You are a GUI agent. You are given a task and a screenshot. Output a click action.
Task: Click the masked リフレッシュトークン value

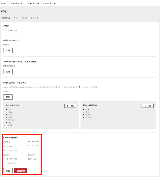click(x=34, y=150)
